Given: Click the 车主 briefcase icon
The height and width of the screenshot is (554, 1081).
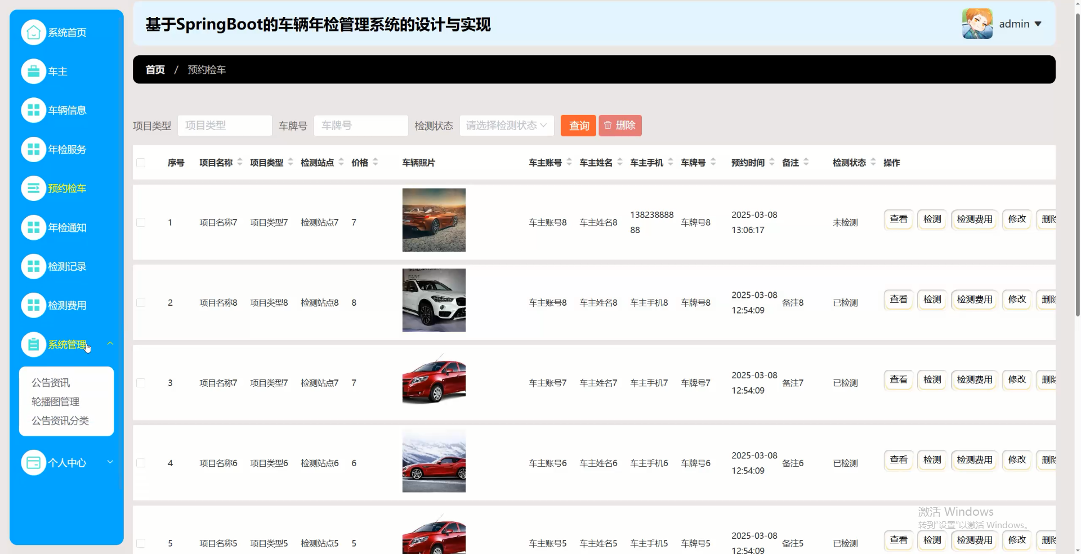Looking at the screenshot, I should click(x=33, y=72).
